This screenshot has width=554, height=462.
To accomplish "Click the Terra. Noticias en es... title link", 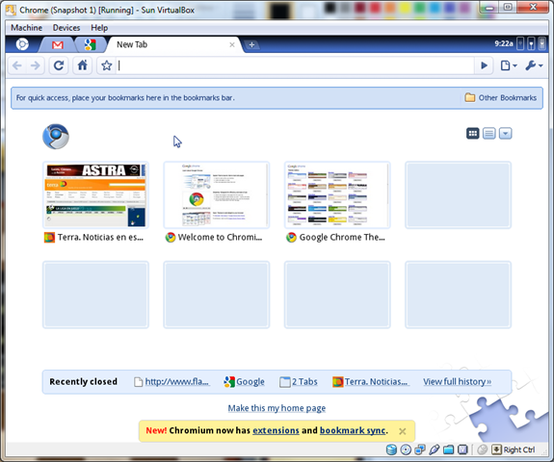I will coord(100,237).
